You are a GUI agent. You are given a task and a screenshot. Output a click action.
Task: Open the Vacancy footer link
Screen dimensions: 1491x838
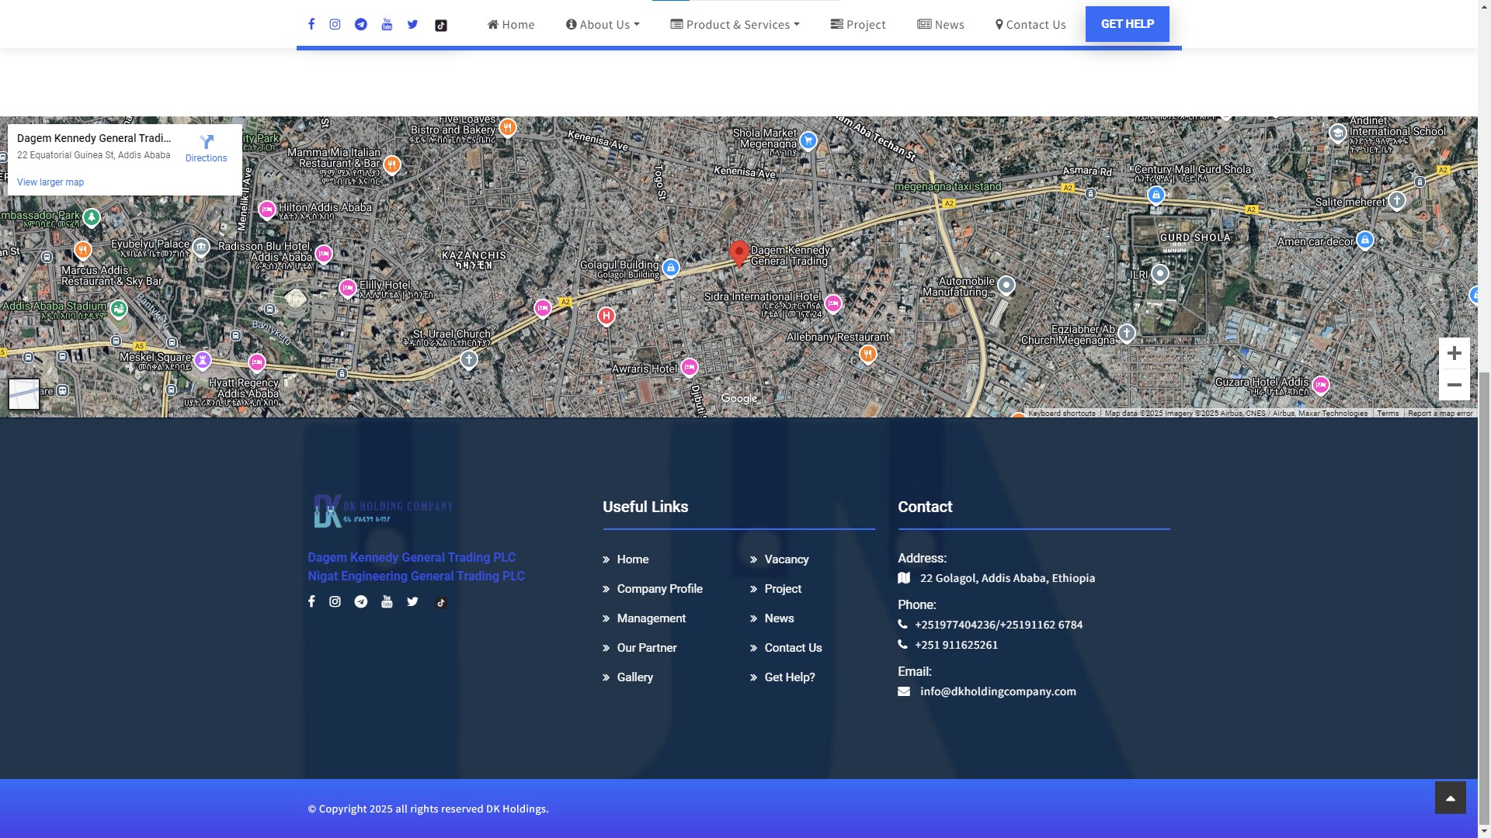pos(786,559)
